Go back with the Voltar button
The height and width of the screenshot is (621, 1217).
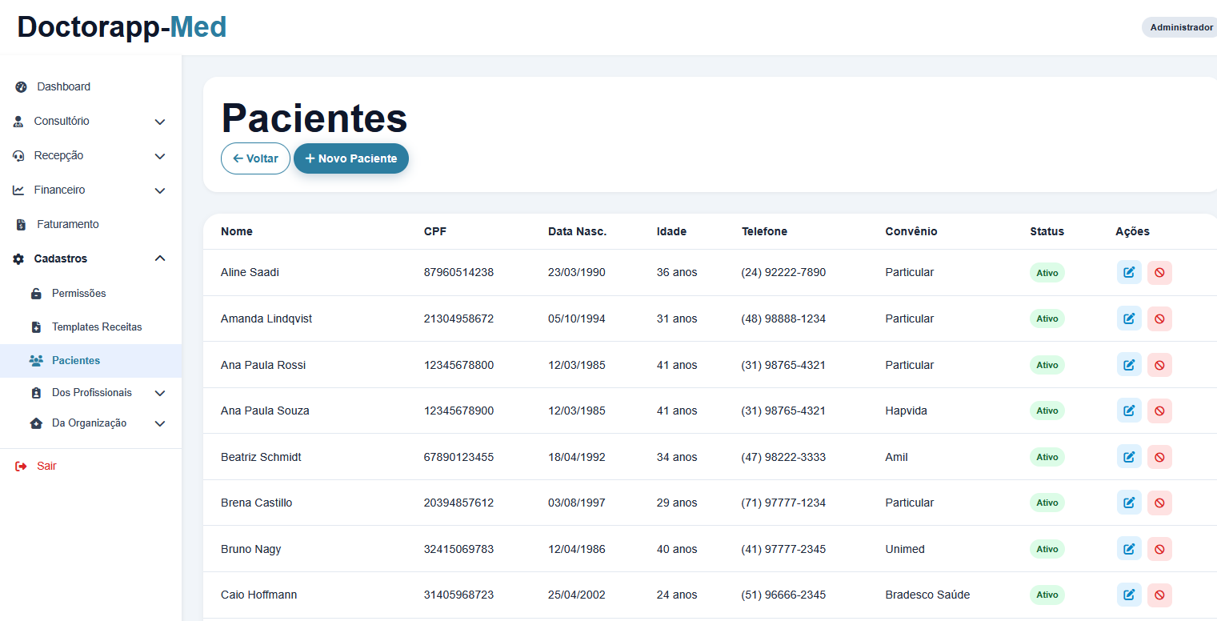click(x=255, y=158)
